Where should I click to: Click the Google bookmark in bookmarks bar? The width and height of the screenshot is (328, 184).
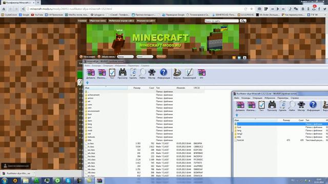tap(24, 15)
